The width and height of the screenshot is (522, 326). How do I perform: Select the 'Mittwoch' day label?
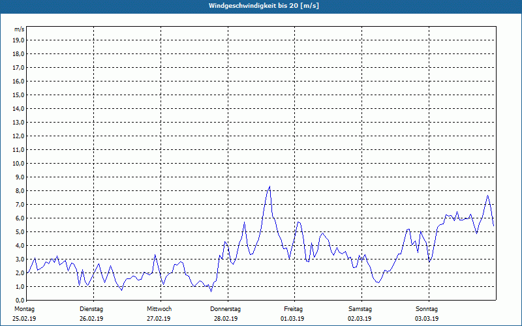click(159, 309)
